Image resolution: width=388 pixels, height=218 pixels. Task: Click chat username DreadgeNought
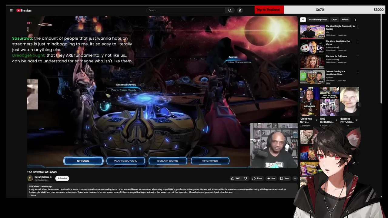tap(28, 55)
